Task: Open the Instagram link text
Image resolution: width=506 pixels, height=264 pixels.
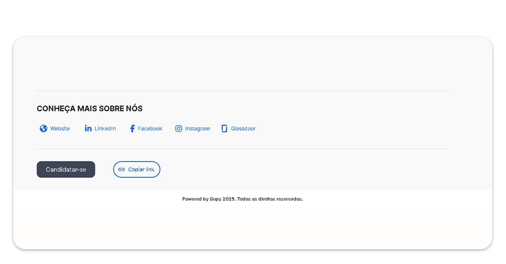Action: coord(197,129)
